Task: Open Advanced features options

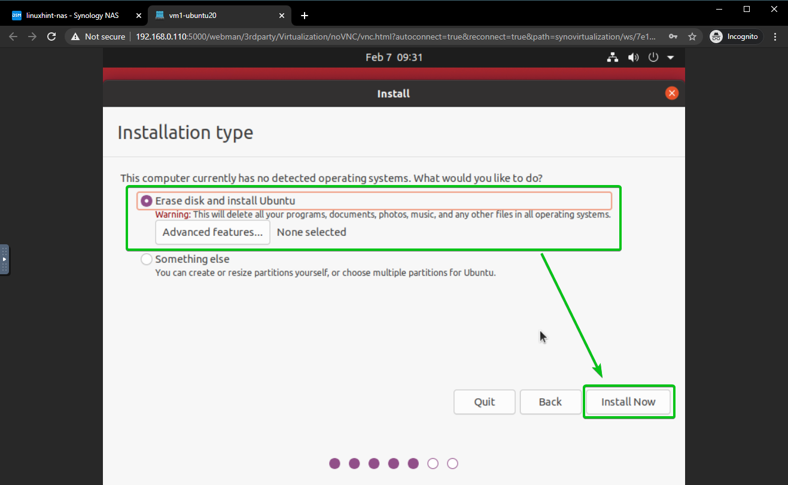Action: [x=212, y=232]
